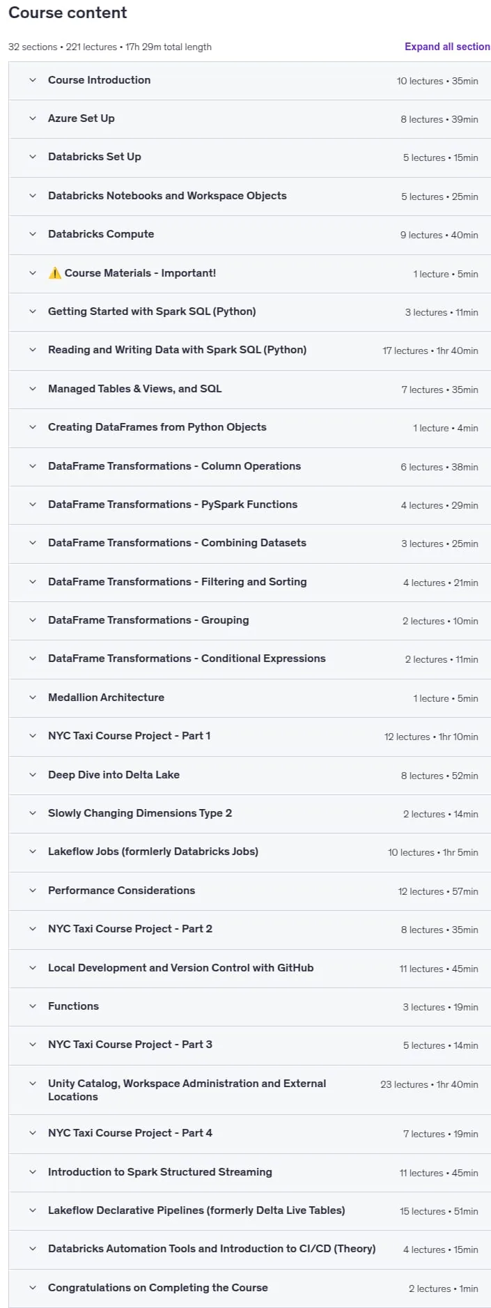Open NYC Taxi Course Project - Part 1
The image size is (491, 1308).
[249, 736]
